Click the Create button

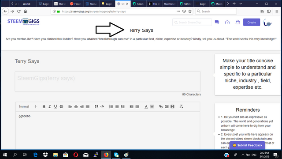pyautogui.click(x=252, y=23)
